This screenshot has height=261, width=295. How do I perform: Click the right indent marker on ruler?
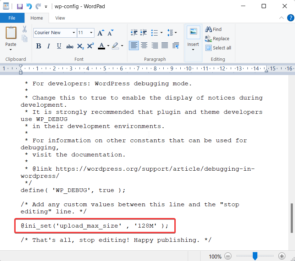pos(266,70)
